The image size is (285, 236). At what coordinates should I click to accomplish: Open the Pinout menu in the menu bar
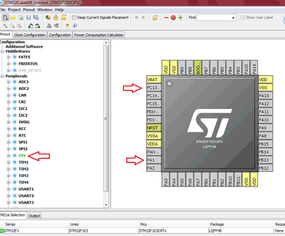click(x=28, y=10)
